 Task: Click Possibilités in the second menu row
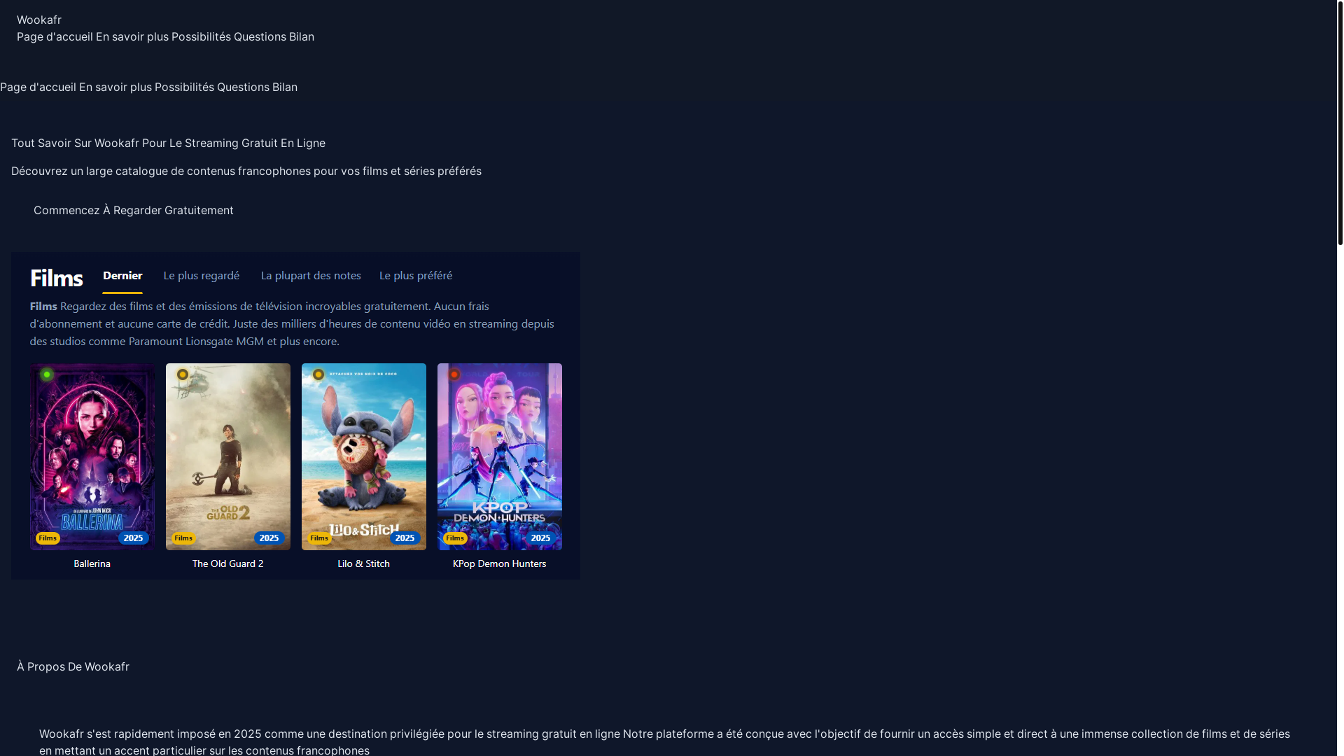184,87
